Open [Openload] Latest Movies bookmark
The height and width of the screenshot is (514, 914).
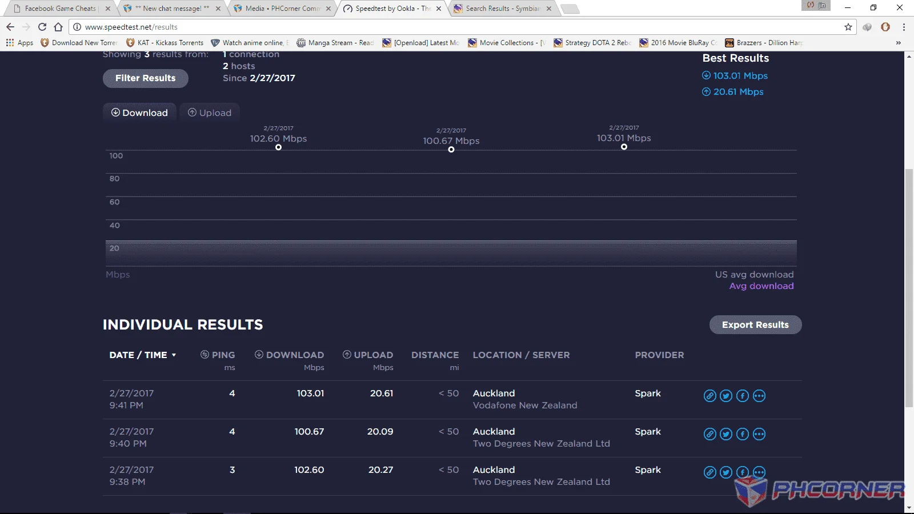421,43
